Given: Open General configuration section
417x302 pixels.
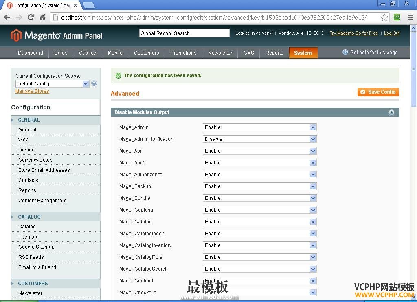Looking at the screenshot, I should point(27,130).
